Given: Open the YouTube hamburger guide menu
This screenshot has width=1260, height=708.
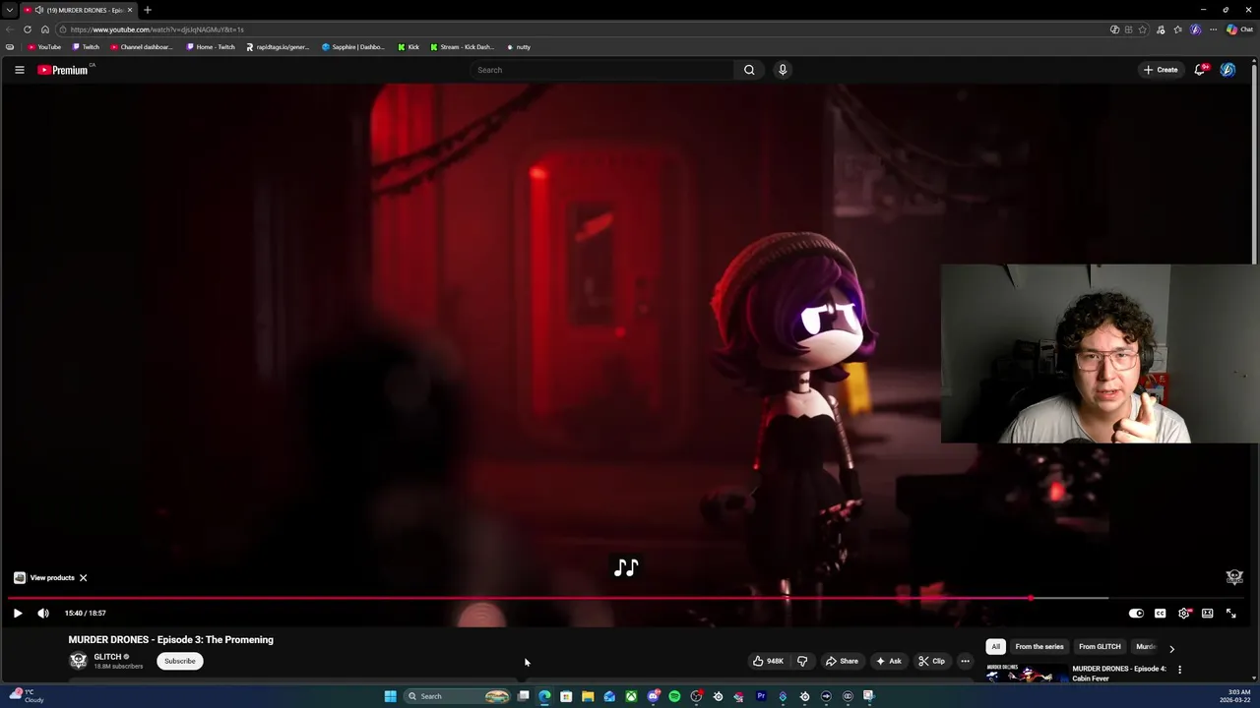Looking at the screenshot, I should (19, 70).
